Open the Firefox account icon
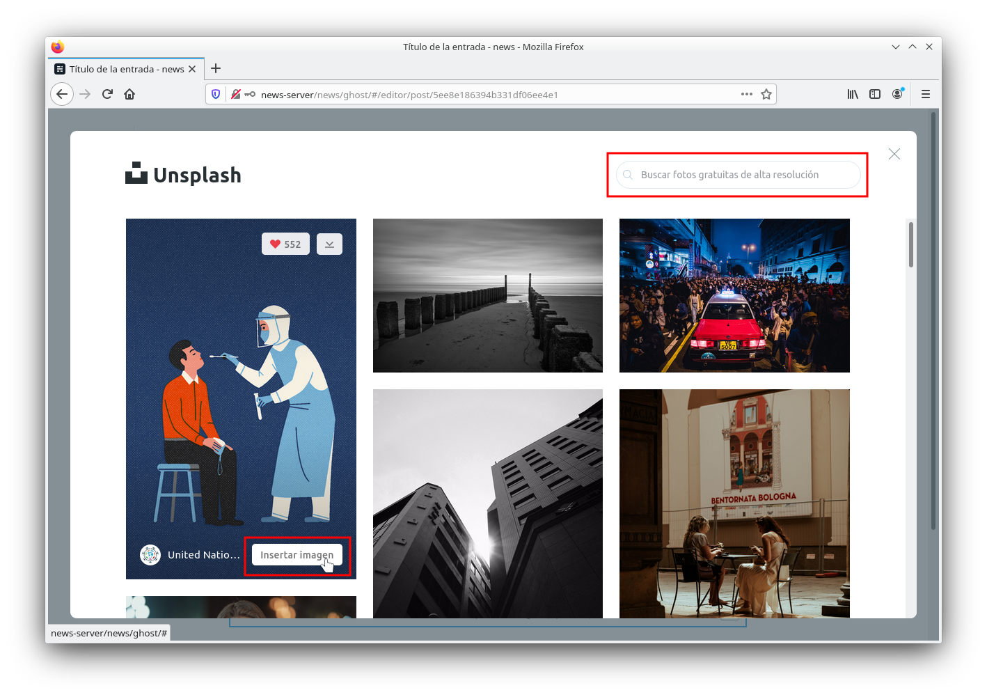 point(897,94)
